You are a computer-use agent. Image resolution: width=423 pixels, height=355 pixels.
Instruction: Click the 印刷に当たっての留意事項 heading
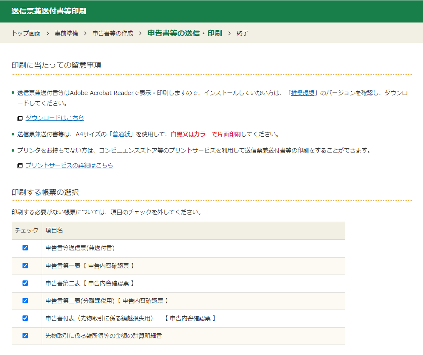click(56, 65)
